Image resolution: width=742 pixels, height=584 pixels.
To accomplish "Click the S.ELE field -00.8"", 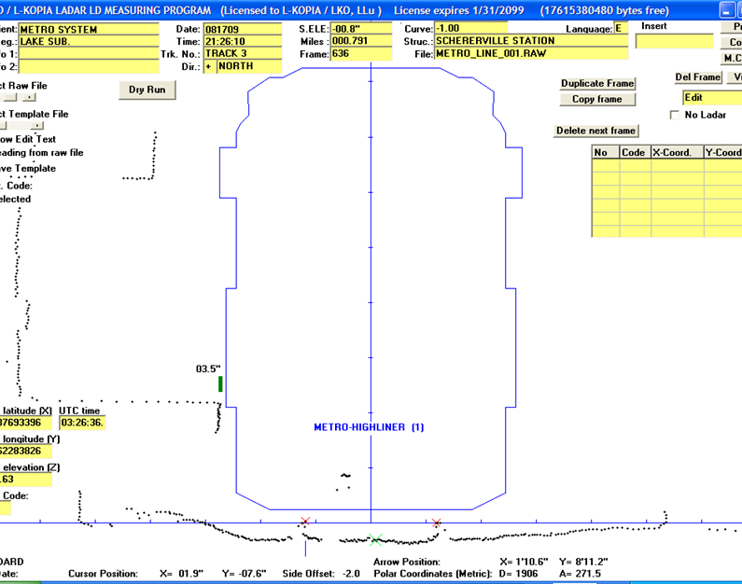I will 361,29.
